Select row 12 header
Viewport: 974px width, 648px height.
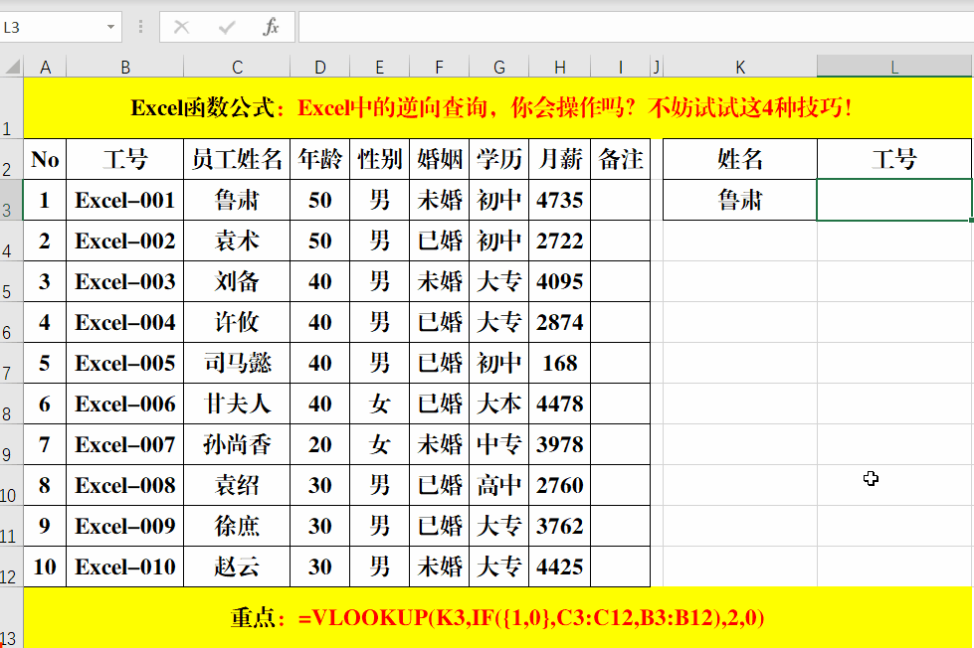click(11, 567)
